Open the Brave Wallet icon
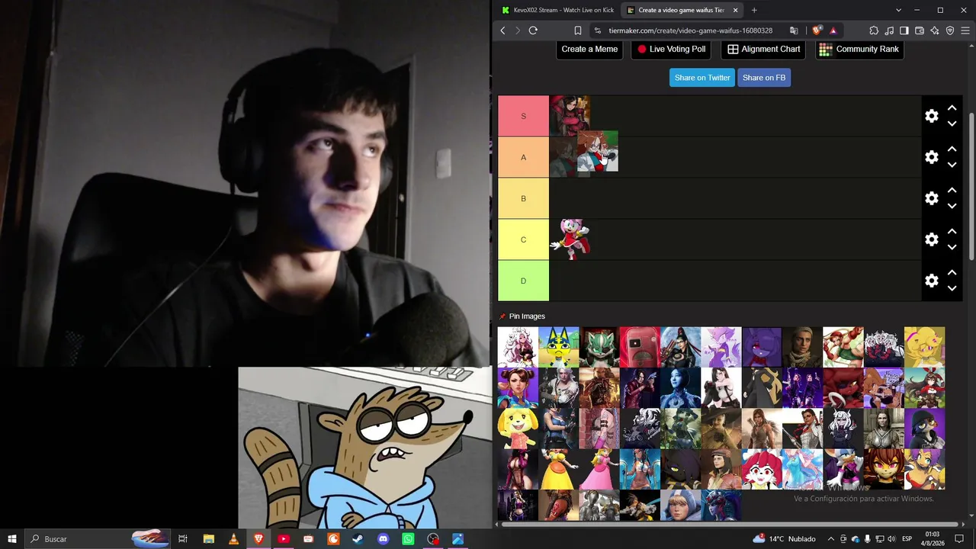The width and height of the screenshot is (976, 549). click(x=920, y=30)
